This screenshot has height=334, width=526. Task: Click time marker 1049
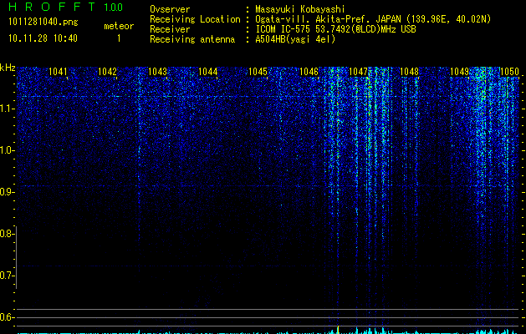(459, 71)
